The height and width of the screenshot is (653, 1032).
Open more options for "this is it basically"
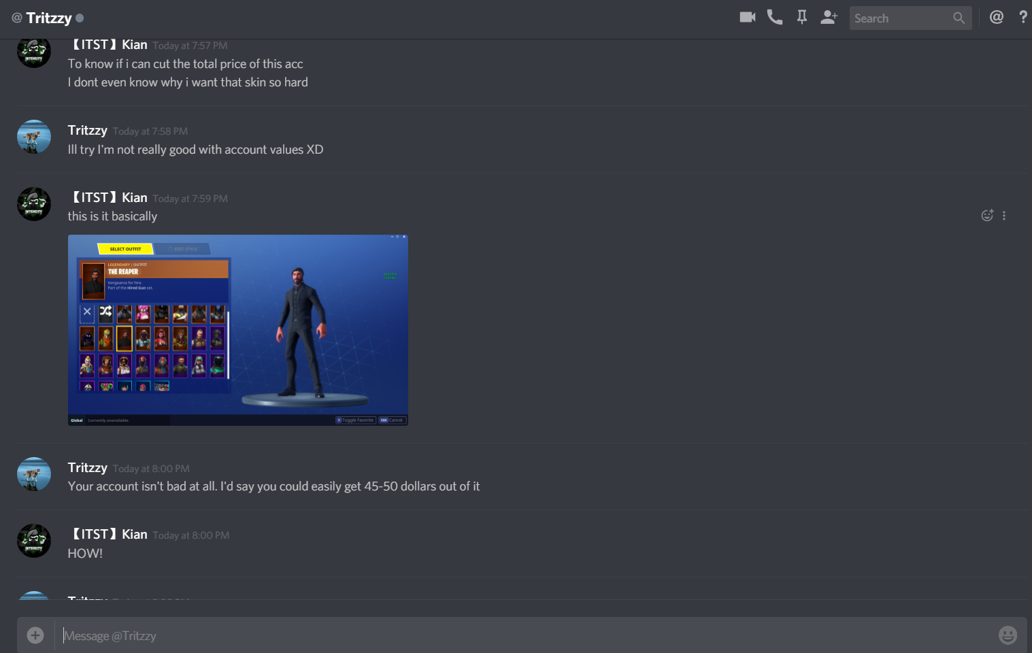tap(1004, 216)
